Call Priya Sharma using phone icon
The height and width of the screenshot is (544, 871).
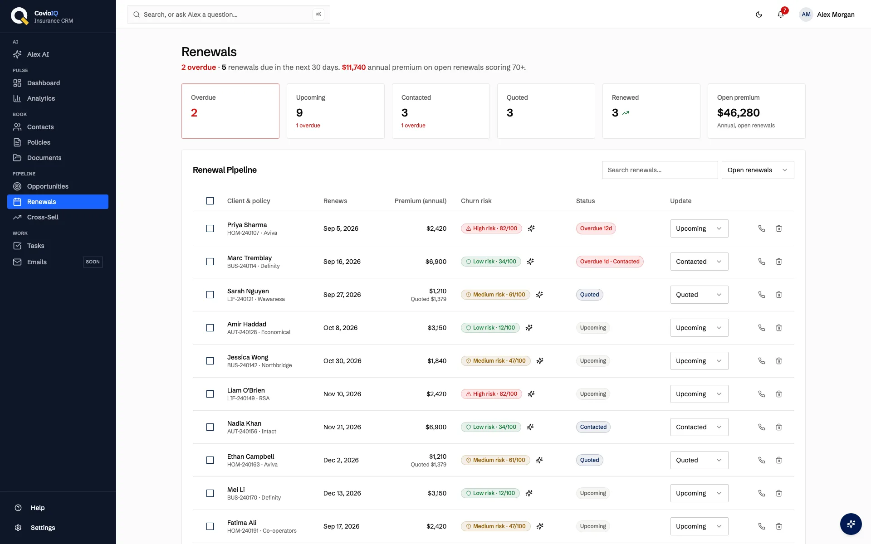click(762, 228)
